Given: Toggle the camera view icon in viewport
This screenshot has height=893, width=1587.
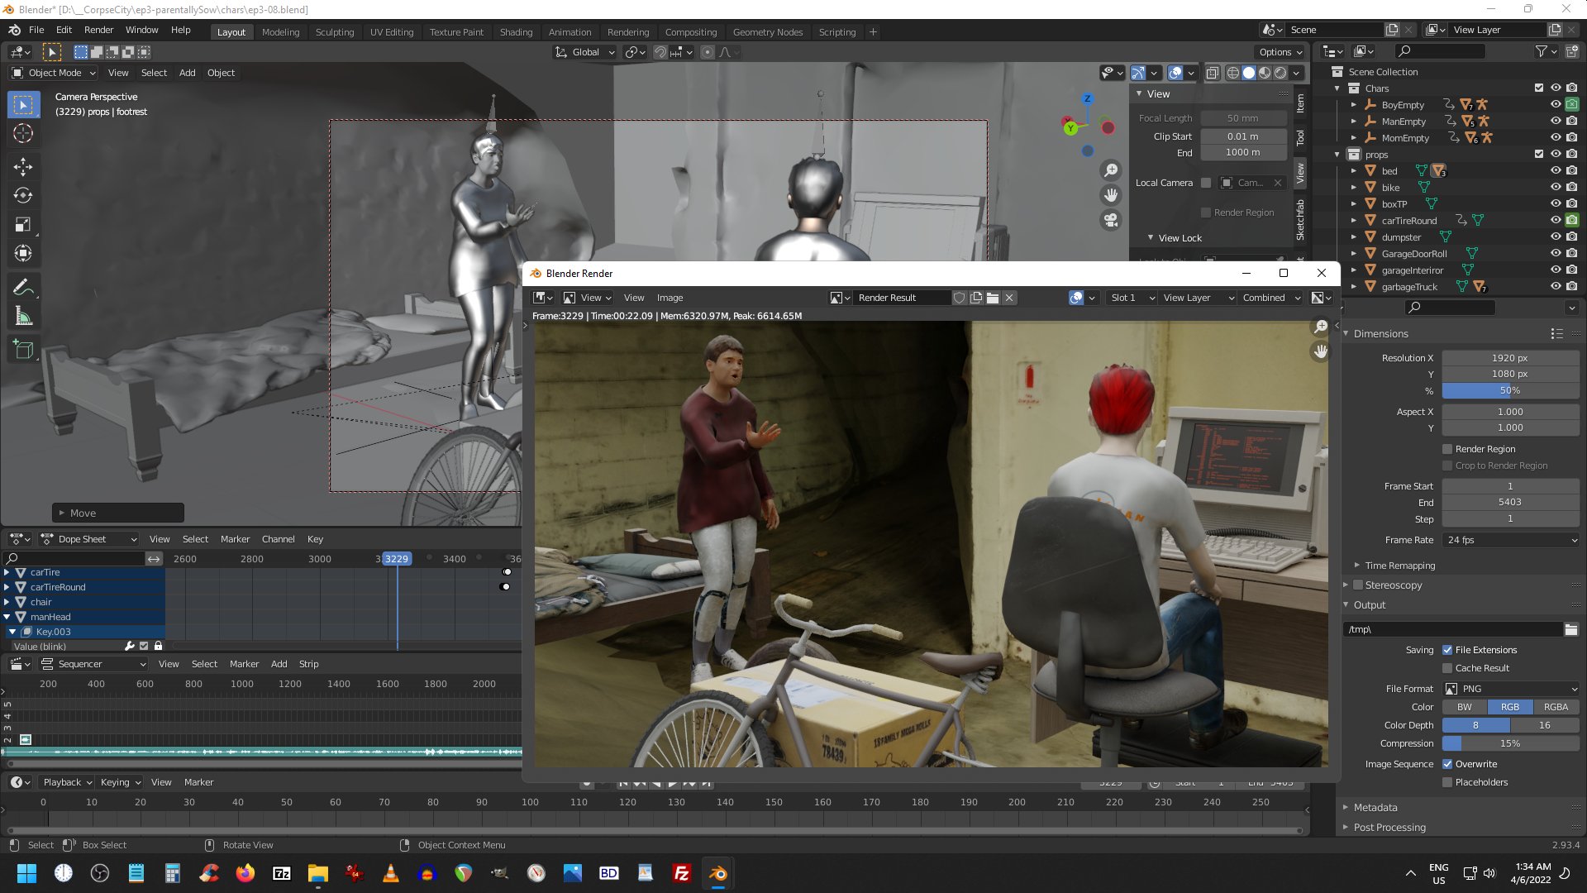Looking at the screenshot, I should 1111,220.
